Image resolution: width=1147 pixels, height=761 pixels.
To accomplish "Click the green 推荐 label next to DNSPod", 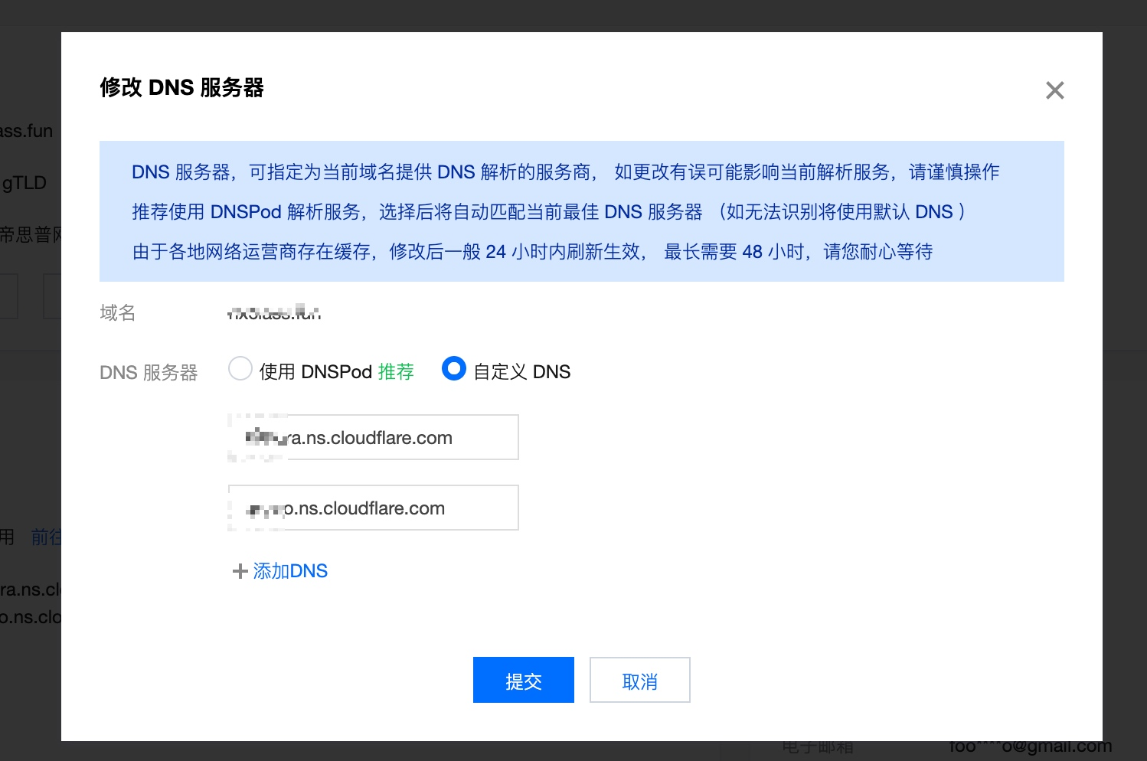I will point(396,371).
